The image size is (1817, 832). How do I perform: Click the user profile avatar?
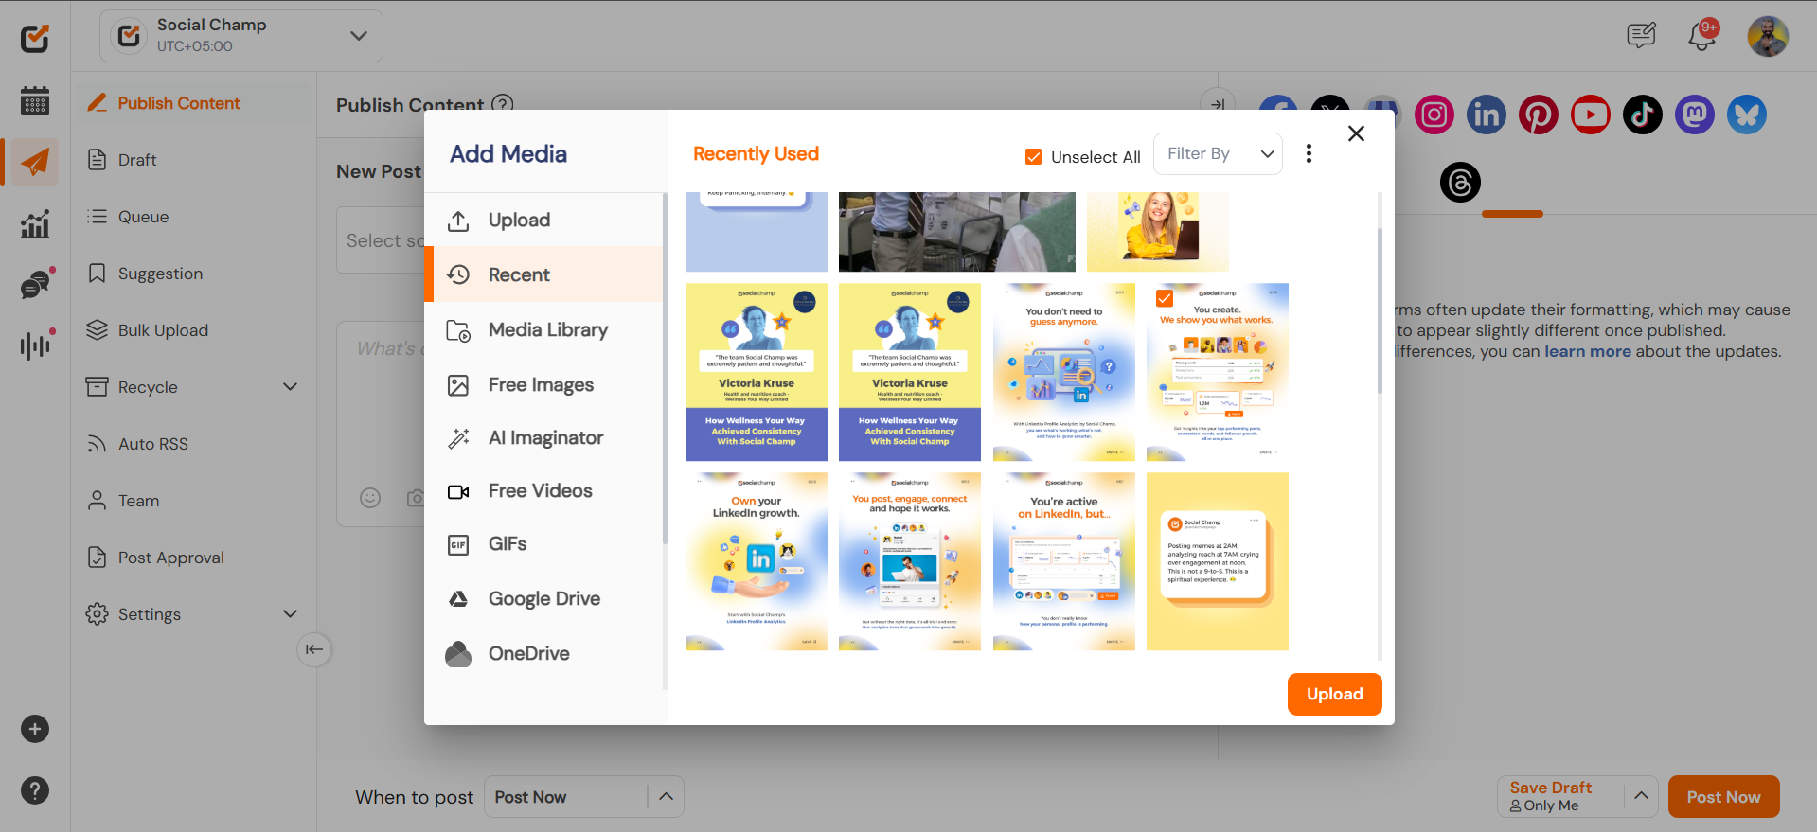(x=1768, y=37)
